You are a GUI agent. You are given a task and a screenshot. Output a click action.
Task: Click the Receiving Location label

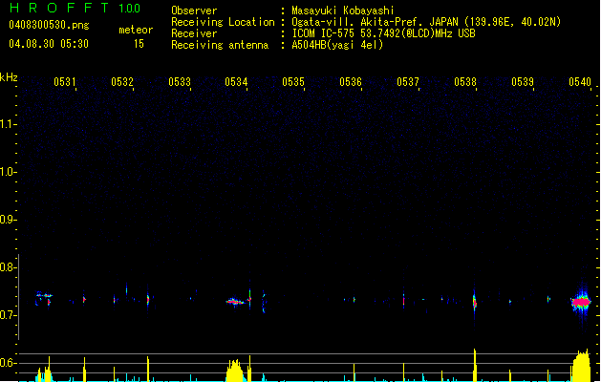click(x=223, y=22)
